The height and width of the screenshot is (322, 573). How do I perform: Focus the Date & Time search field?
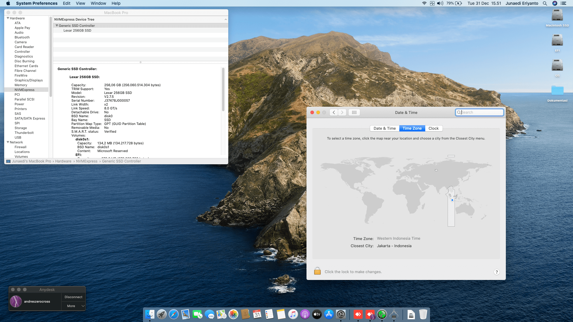(481, 112)
